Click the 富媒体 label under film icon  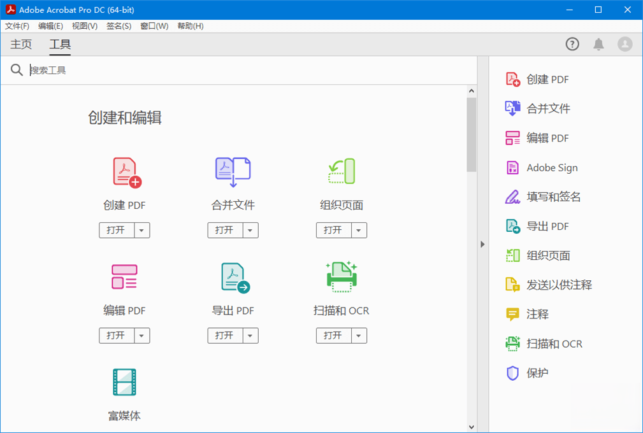pos(124,416)
